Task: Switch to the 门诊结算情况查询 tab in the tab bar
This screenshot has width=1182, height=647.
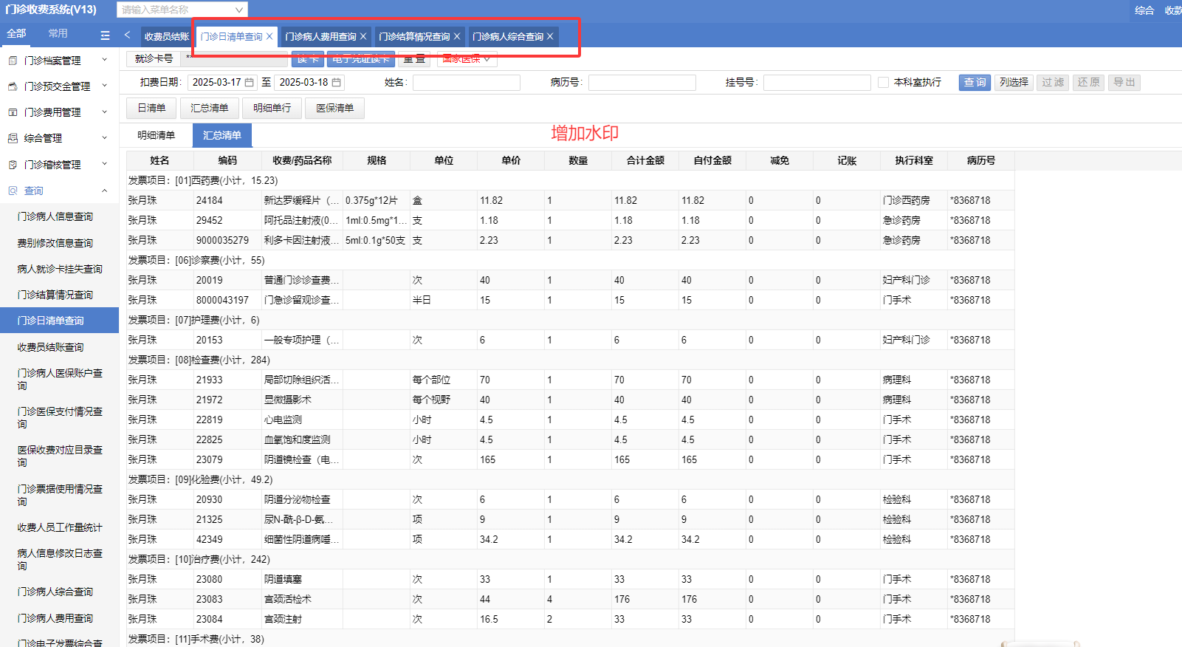Action: click(x=414, y=36)
